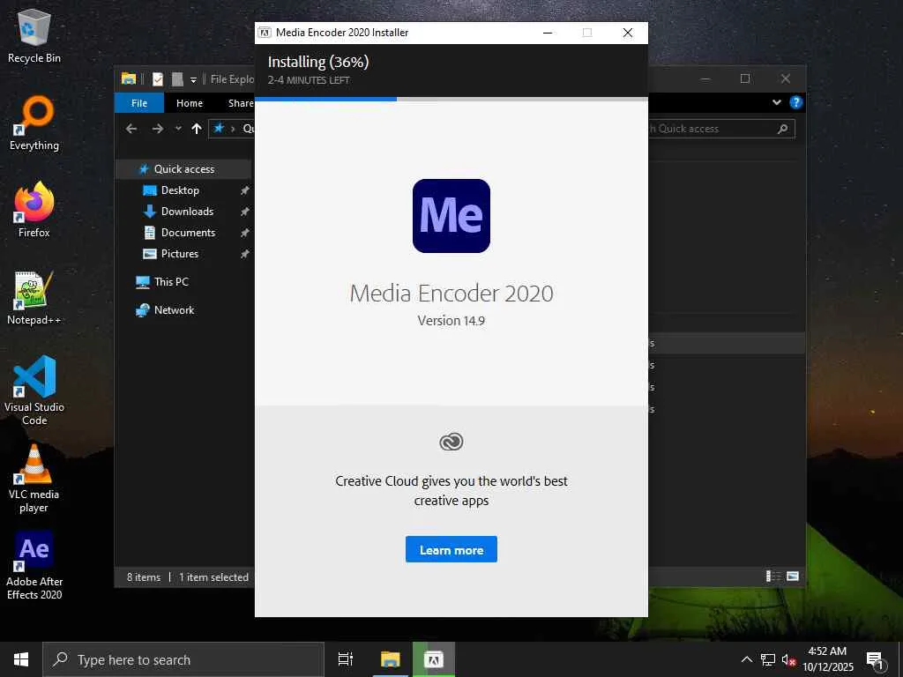The image size is (903, 677).
Task: Click the '8 items' status bar text
Action: 144,577
